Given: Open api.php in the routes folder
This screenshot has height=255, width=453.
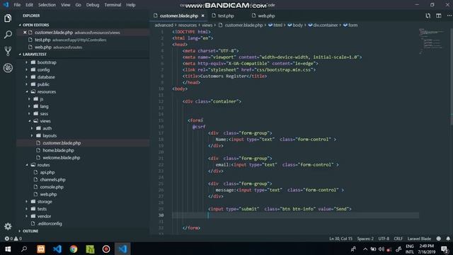Looking at the screenshot, I should click(x=47, y=172).
